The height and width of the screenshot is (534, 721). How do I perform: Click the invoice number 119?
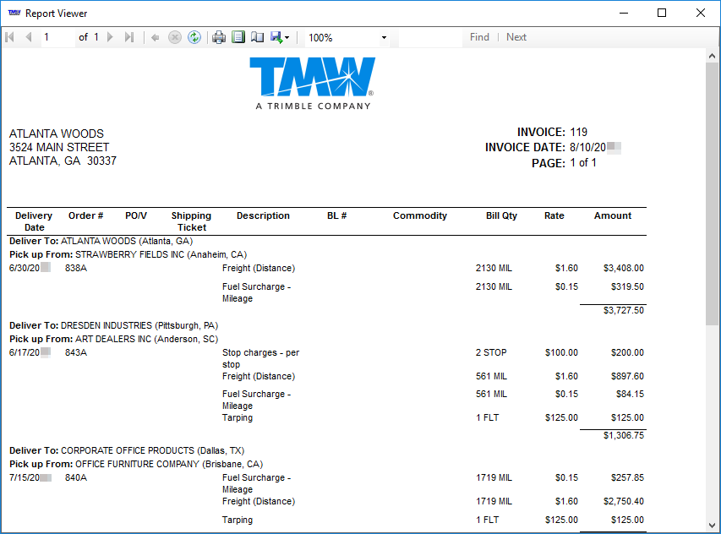click(578, 133)
